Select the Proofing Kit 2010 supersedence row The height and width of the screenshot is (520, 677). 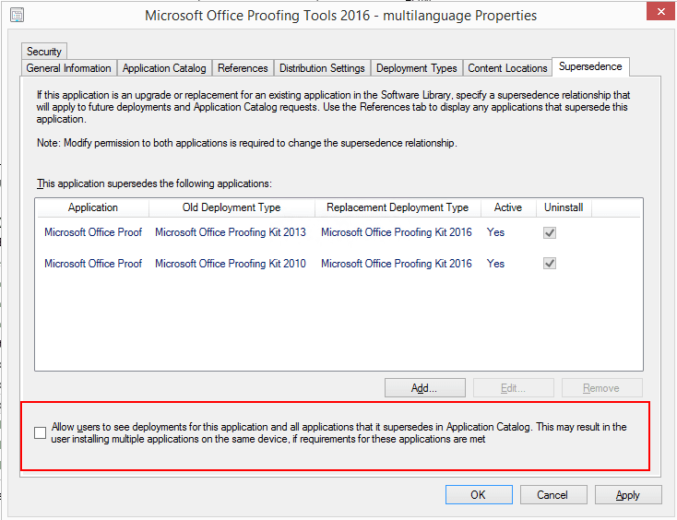tap(231, 264)
